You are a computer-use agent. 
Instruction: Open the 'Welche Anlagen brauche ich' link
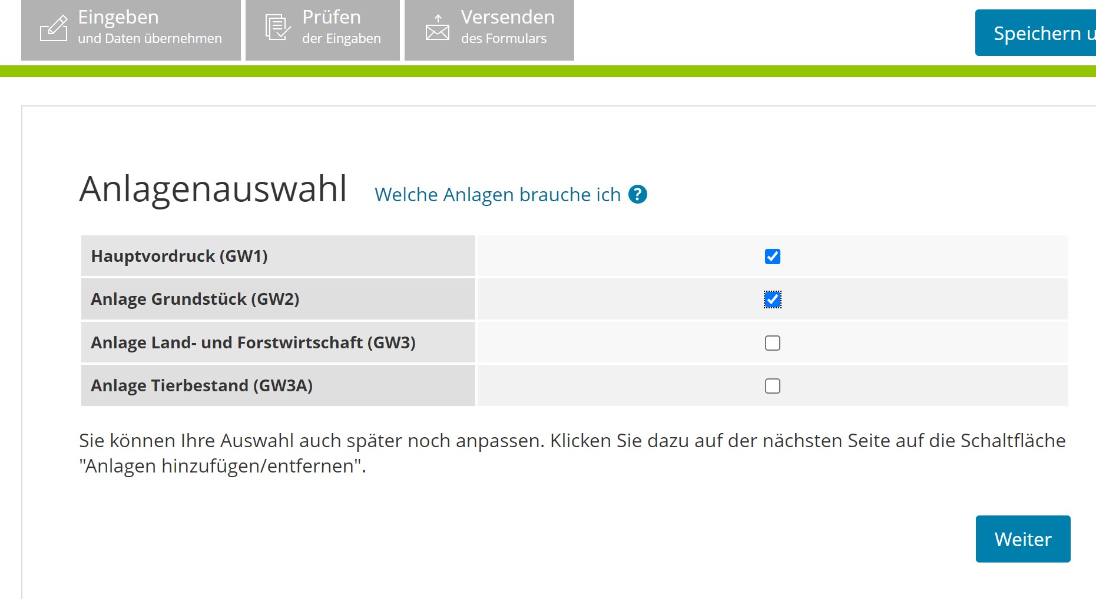coord(498,195)
